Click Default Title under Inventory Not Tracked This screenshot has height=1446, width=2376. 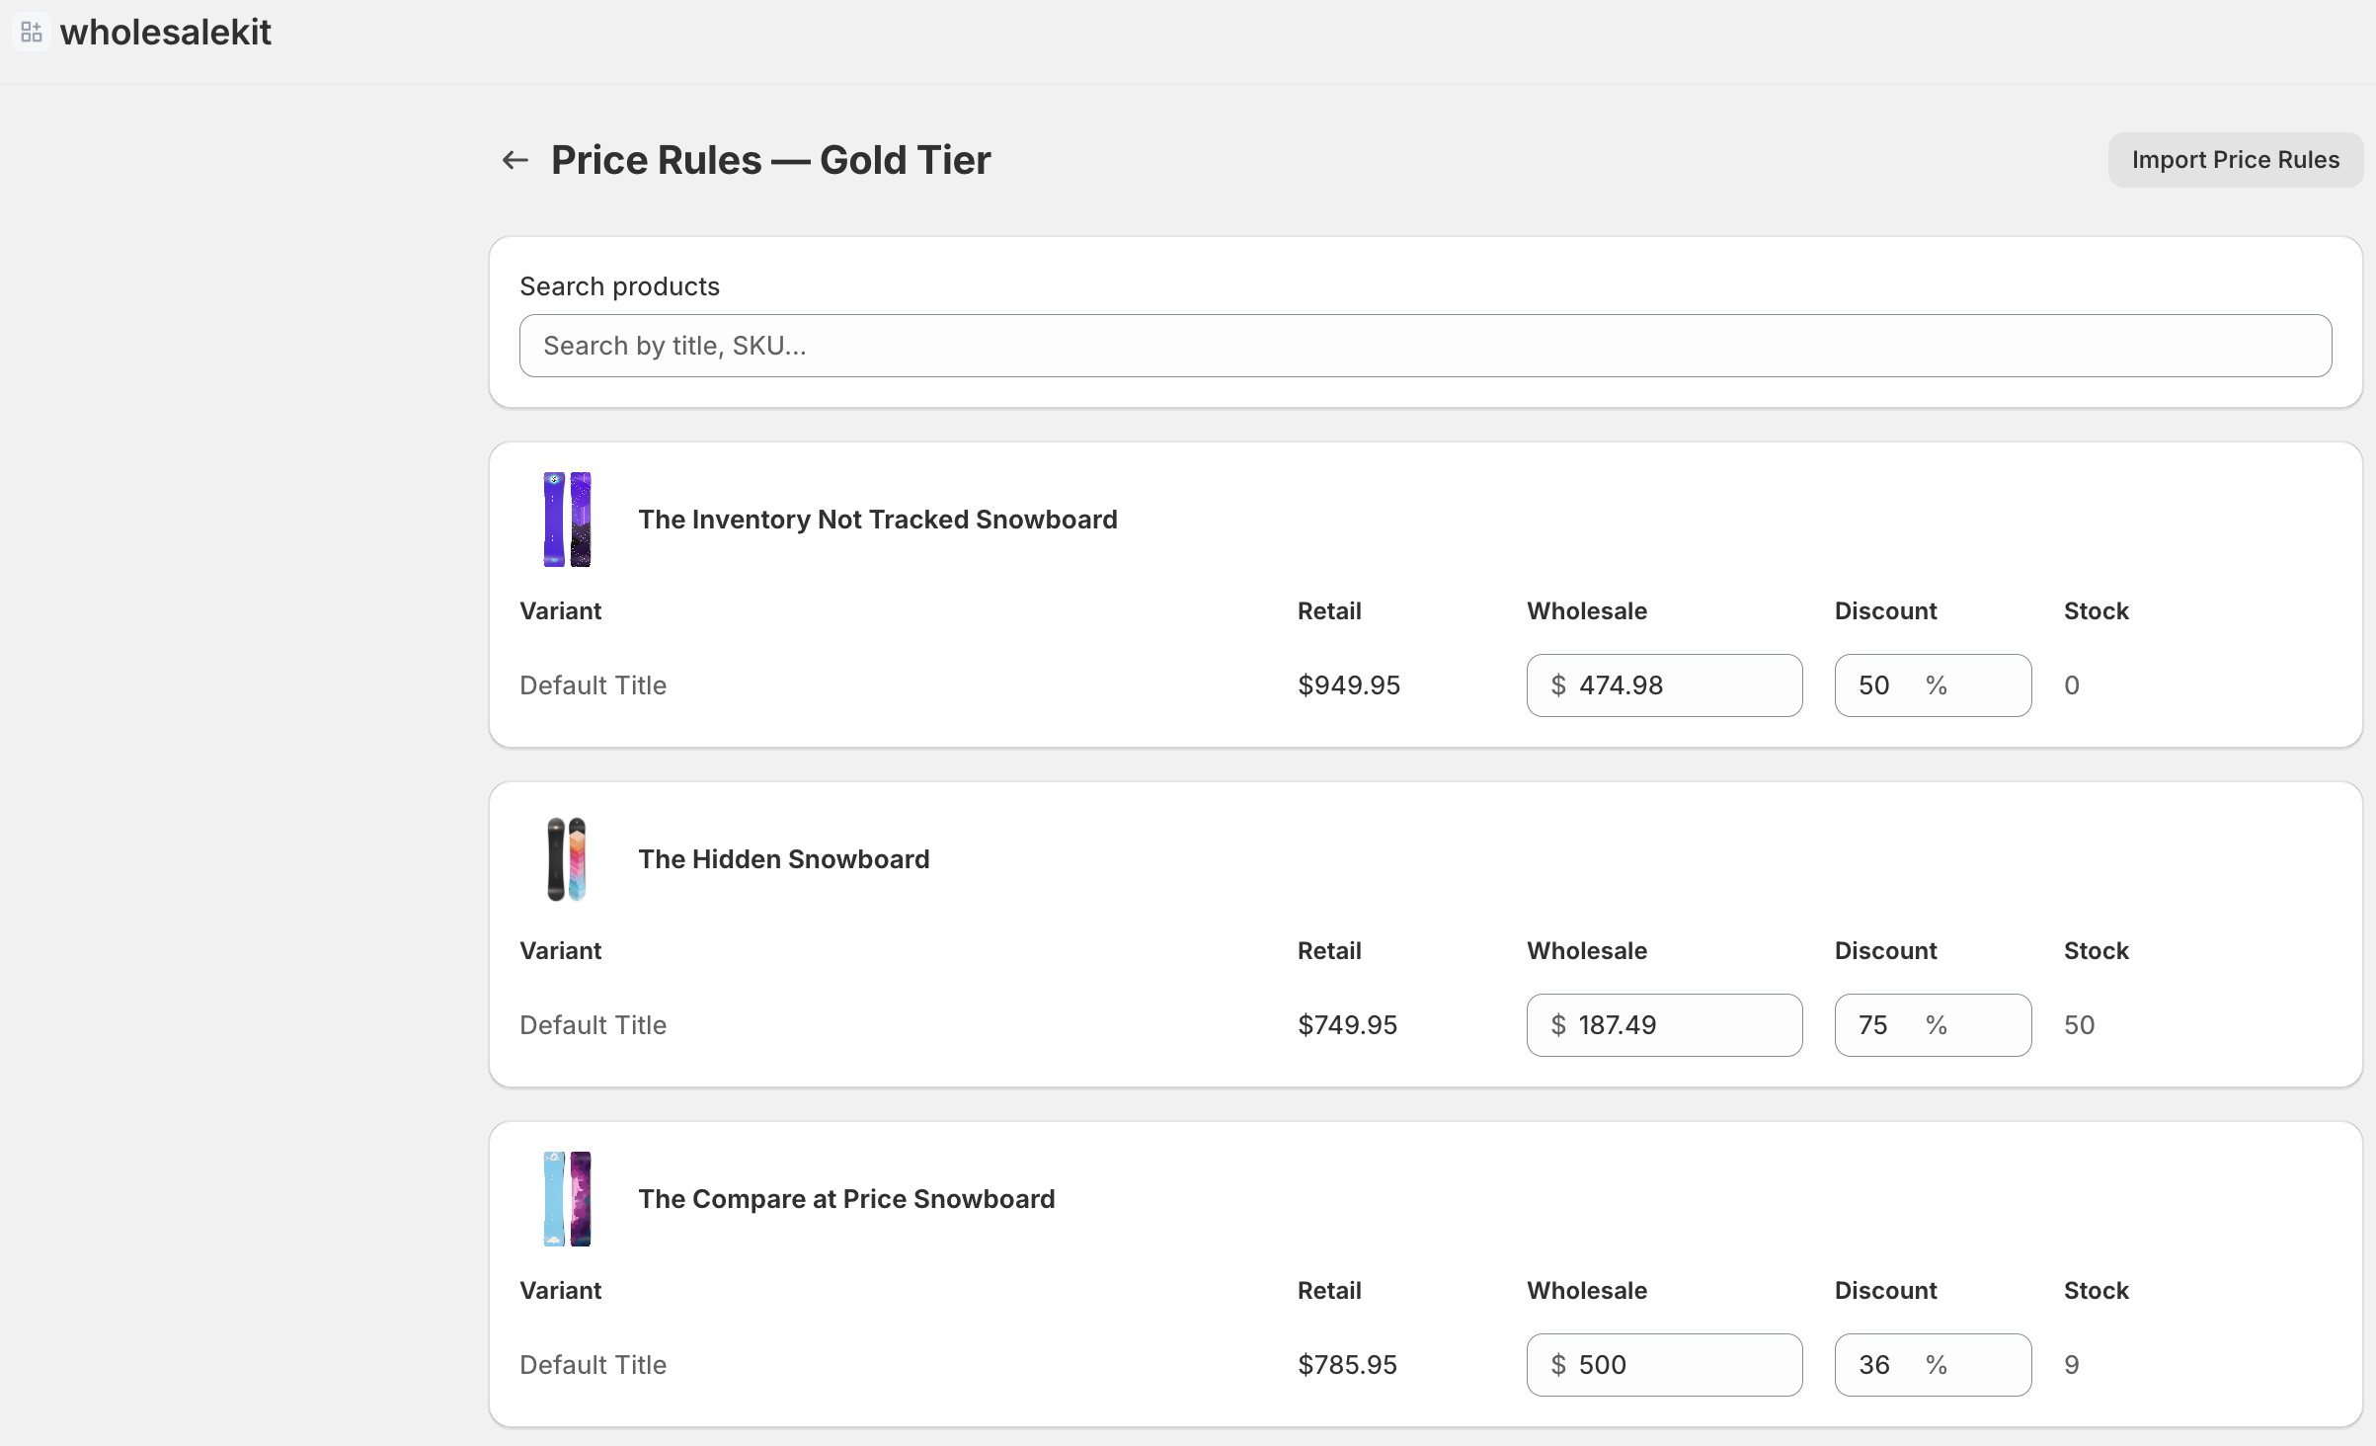point(594,685)
